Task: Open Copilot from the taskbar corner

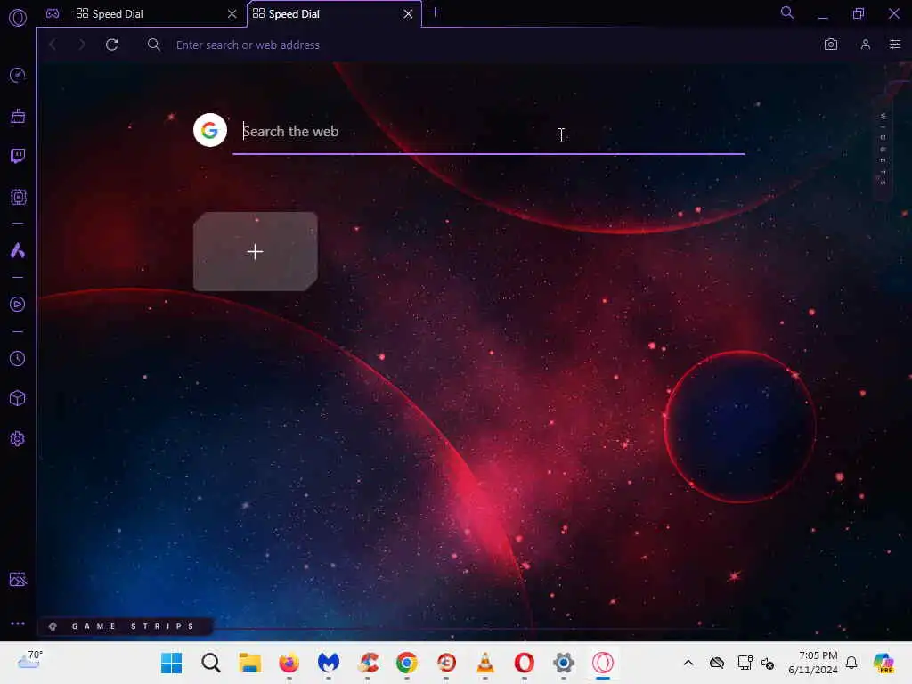Action: [x=883, y=663]
